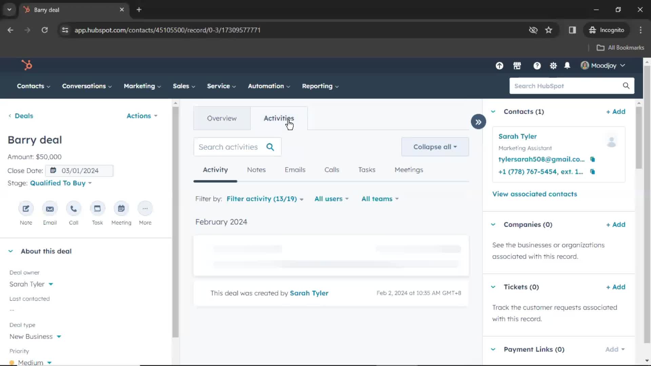Open the All teams filter
This screenshot has height=366, width=651.
(x=380, y=199)
